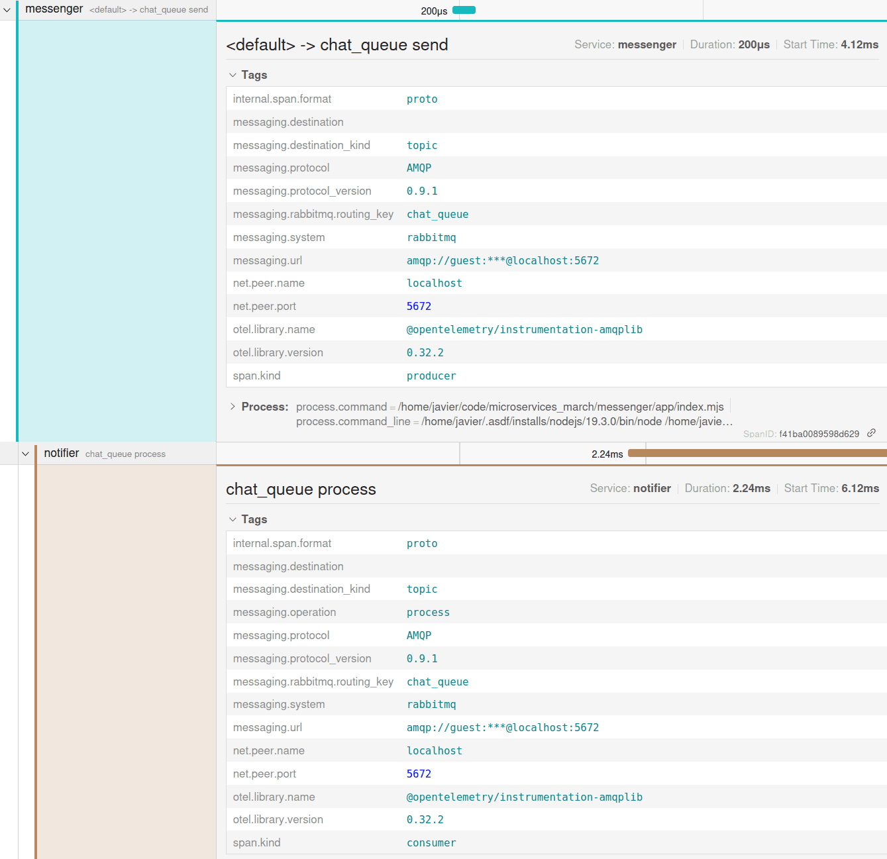887x859 pixels.
Task: Select the net.peer.port 5672 value
Action: [419, 306]
